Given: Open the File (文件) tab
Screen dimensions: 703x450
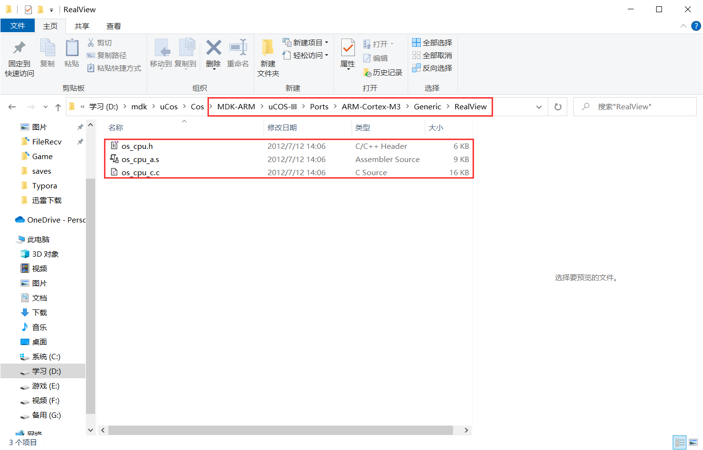Looking at the screenshot, I should (18, 26).
